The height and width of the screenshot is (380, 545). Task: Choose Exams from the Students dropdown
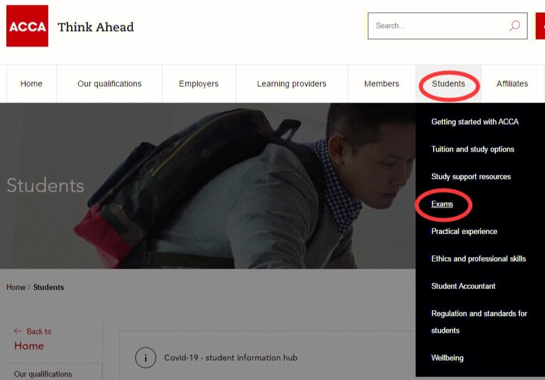coord(442,204)
